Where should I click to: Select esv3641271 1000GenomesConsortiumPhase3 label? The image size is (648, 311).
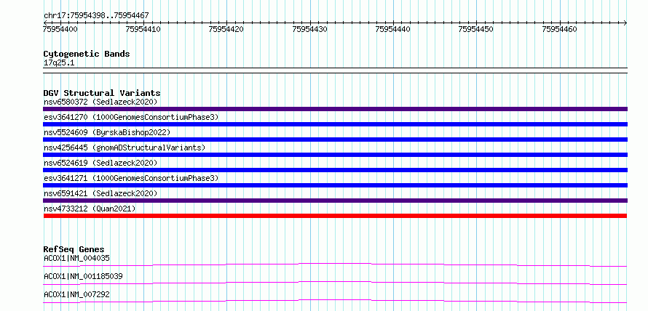click(x=131, y=178)
